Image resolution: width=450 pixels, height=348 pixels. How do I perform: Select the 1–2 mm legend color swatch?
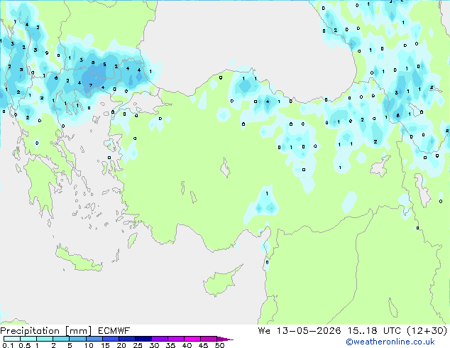point(45,339)
